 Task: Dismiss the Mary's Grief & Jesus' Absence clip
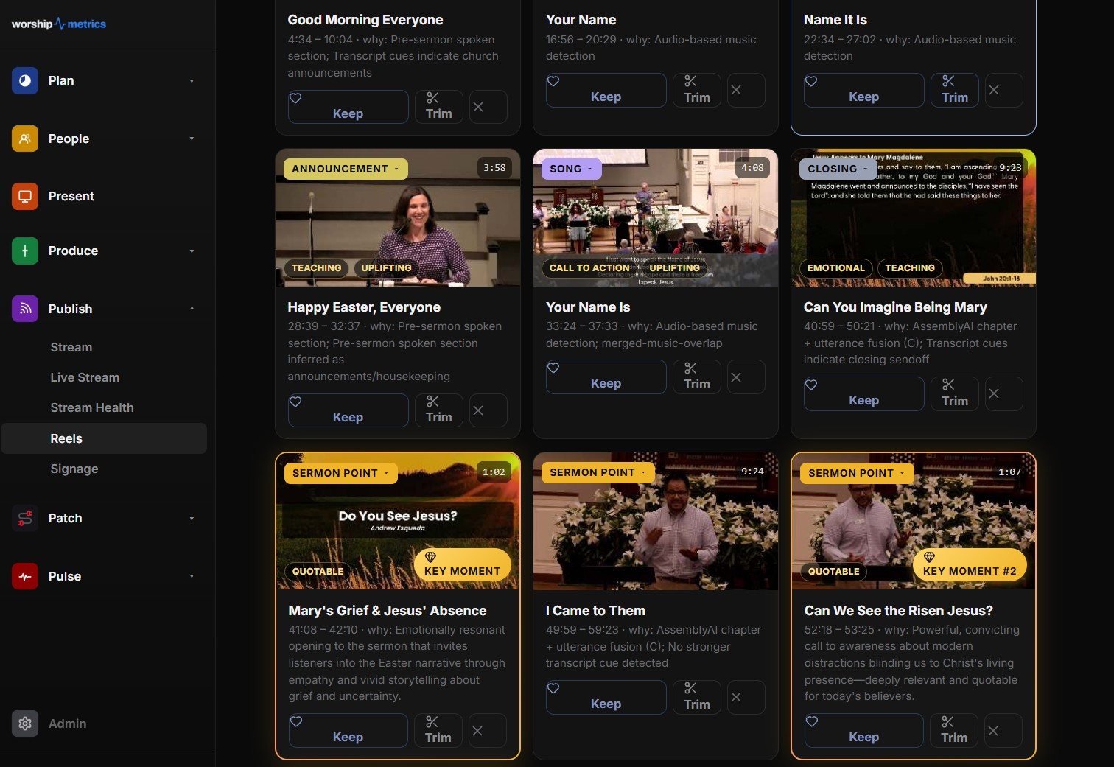point(488,730)
